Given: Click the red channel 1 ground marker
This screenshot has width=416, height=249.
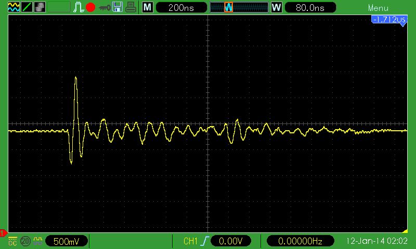Looking at the screenshot, I should (3, 233).
